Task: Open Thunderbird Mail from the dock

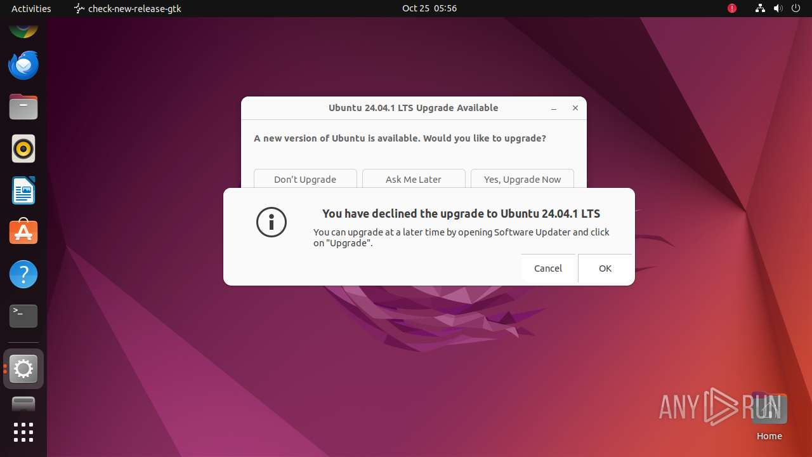Action: (x=23, y=65)
